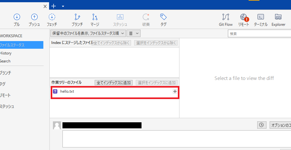Select History in the workspace sidebar
The height and width of the screenshot is (150, 291).
click(6, 53)
